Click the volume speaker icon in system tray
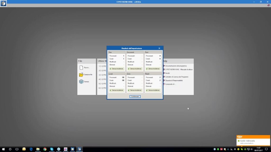 coord(252,149)
